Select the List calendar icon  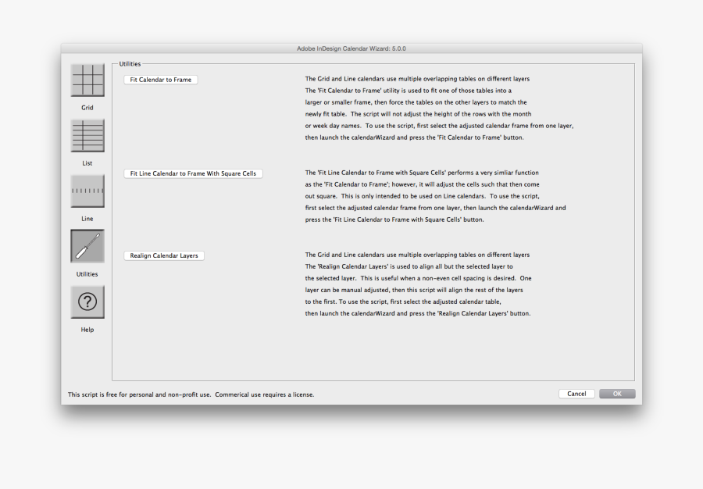87,136
